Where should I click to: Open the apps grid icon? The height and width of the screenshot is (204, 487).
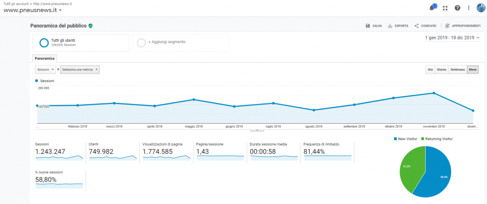point(445,8)
